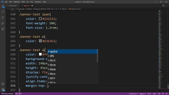This screenshot has height=95, width=169.
Task: Click the unsaved dot on style.css tab
Action: tap(32, 6)
